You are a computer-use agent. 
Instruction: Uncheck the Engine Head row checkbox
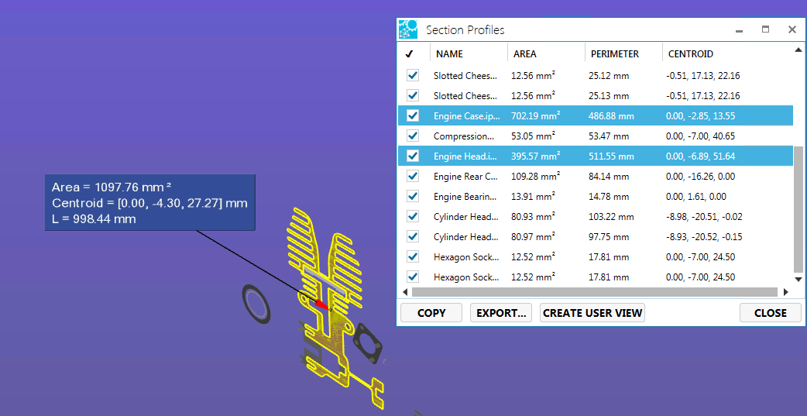(413, 156)
